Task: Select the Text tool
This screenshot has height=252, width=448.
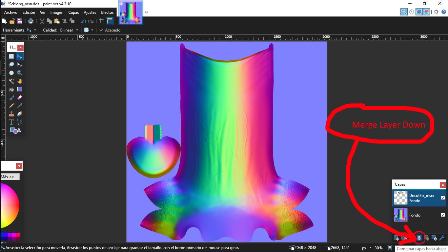Action: coord(11,122)
